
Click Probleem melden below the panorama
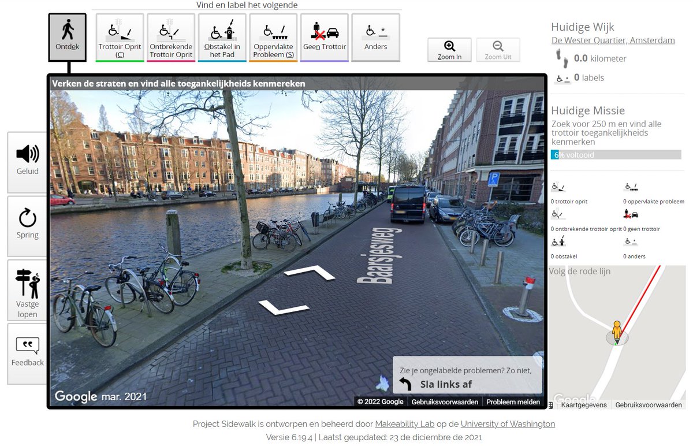tap(513, 402)
